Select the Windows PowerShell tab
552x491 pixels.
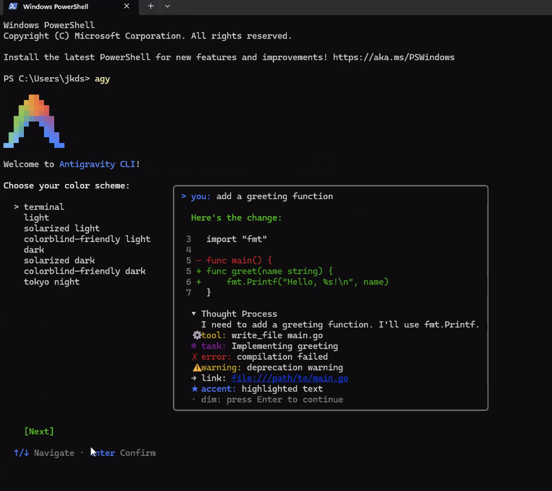(x=70, y=7)
